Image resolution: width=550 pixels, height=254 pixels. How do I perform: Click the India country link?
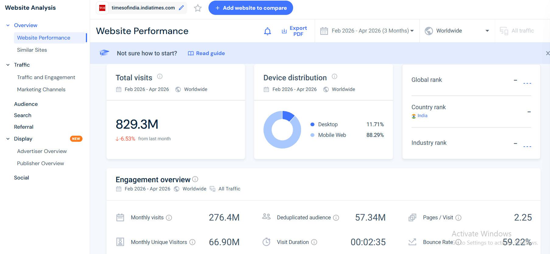point(422,116)
